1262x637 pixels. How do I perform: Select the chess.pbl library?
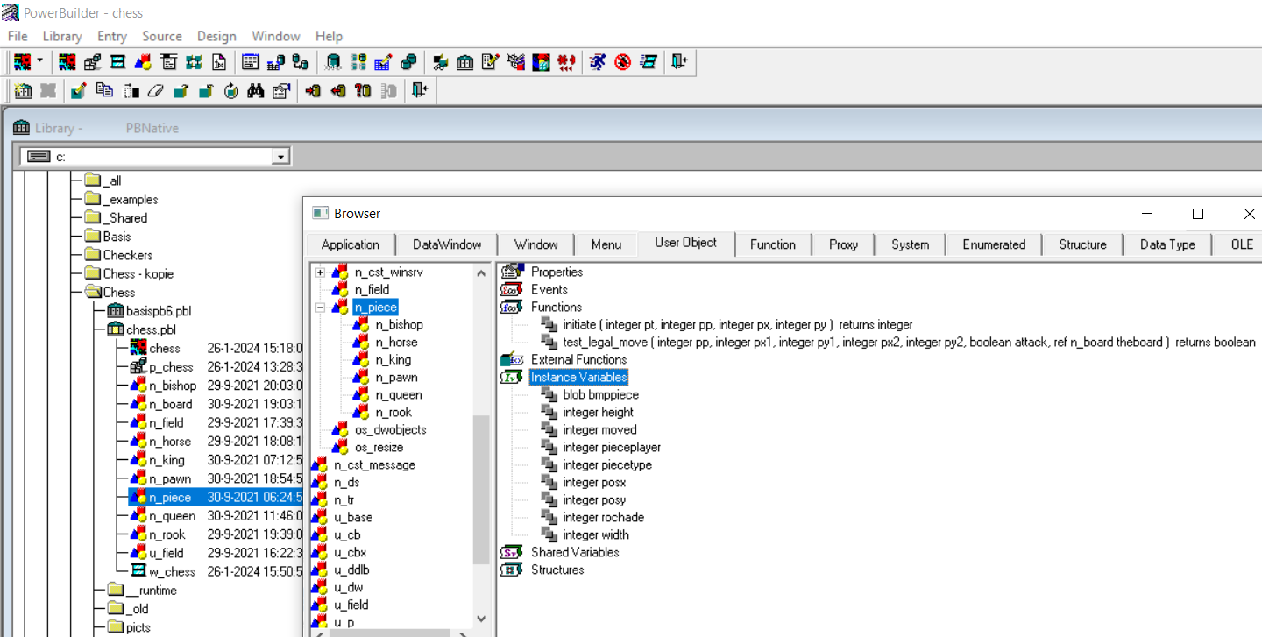pyautogui.click(x=151, y=329)
